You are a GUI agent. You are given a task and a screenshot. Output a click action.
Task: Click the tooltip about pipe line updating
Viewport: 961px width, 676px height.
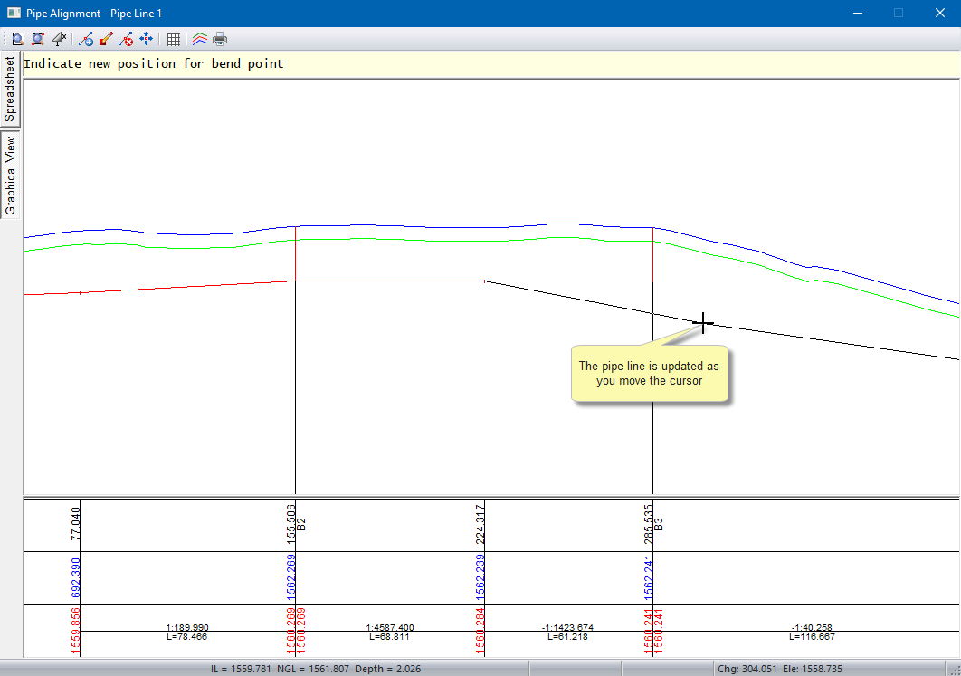coord(649,373)
